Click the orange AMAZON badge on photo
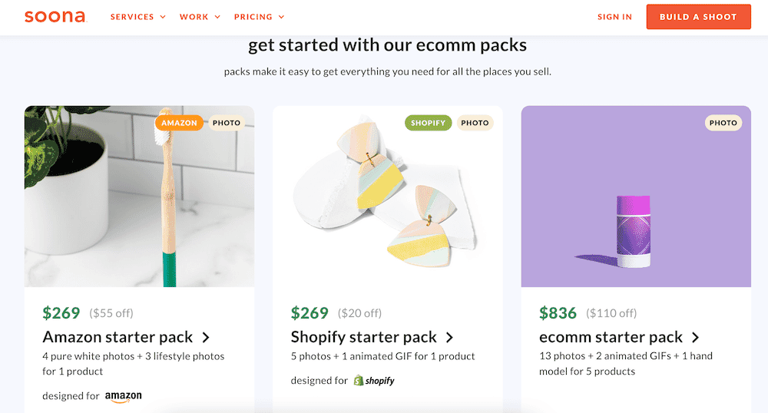Viewport: 768px width, 413px height. tap(179, 123)
